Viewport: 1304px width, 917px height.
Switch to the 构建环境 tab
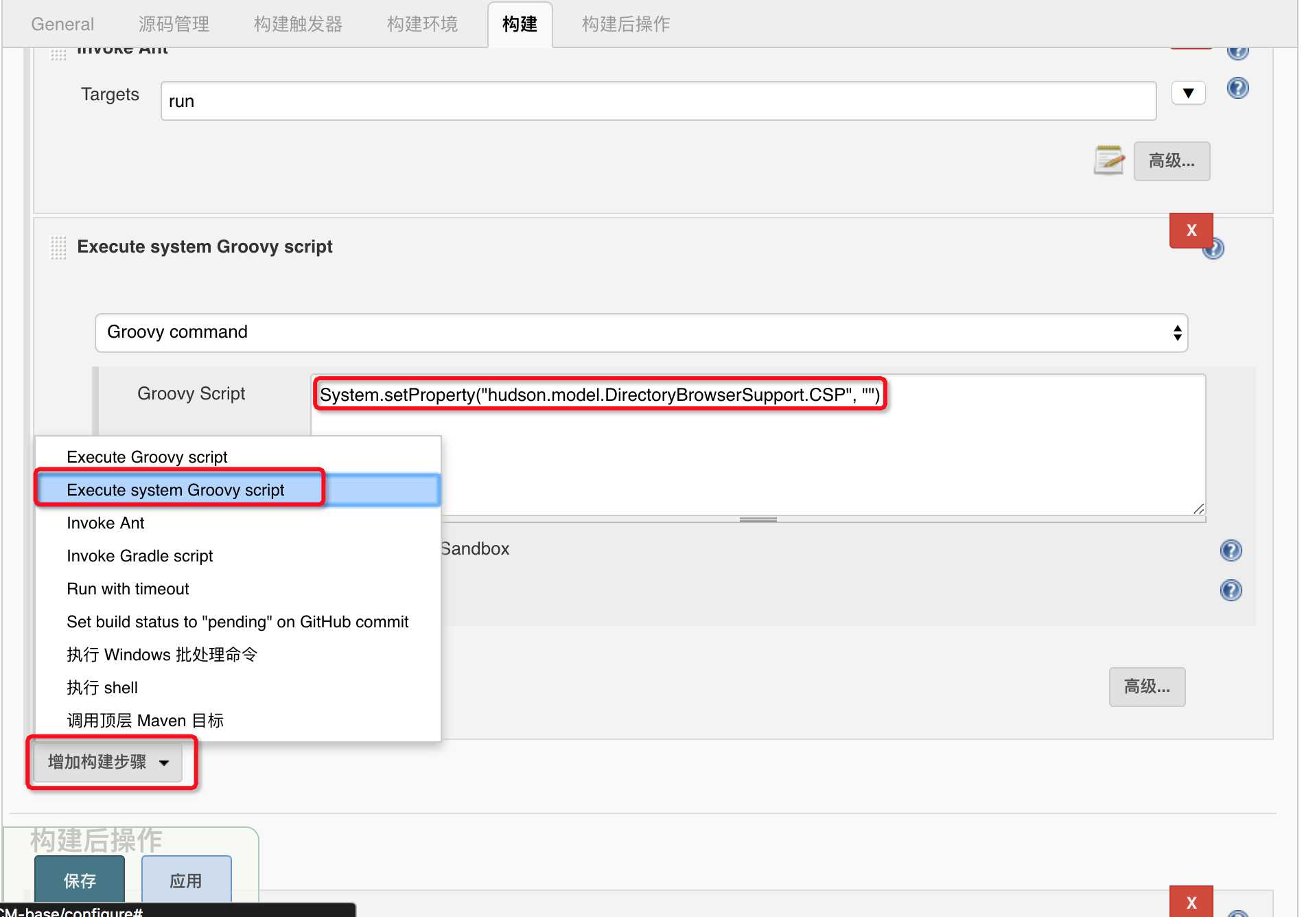(x=422, y=24)
